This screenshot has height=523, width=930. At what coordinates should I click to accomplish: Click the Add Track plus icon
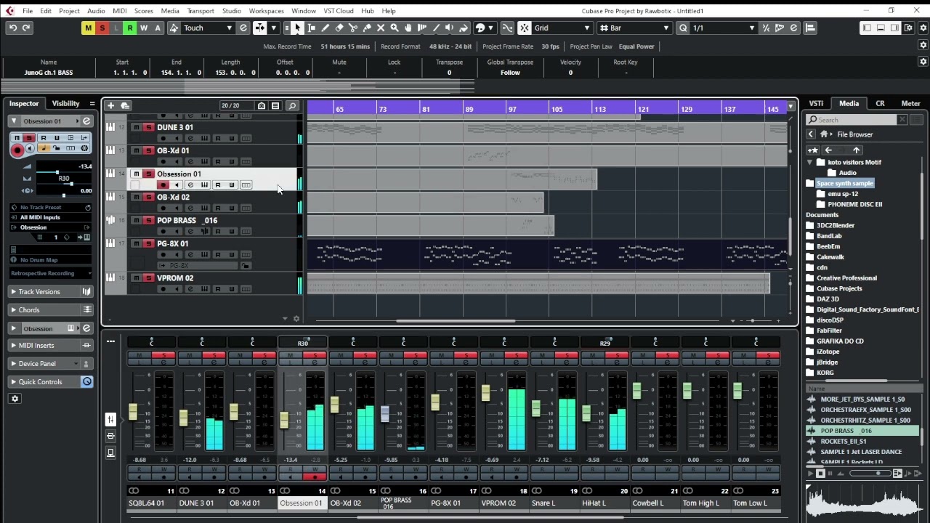pyautogui.click(x=111, y=106)
